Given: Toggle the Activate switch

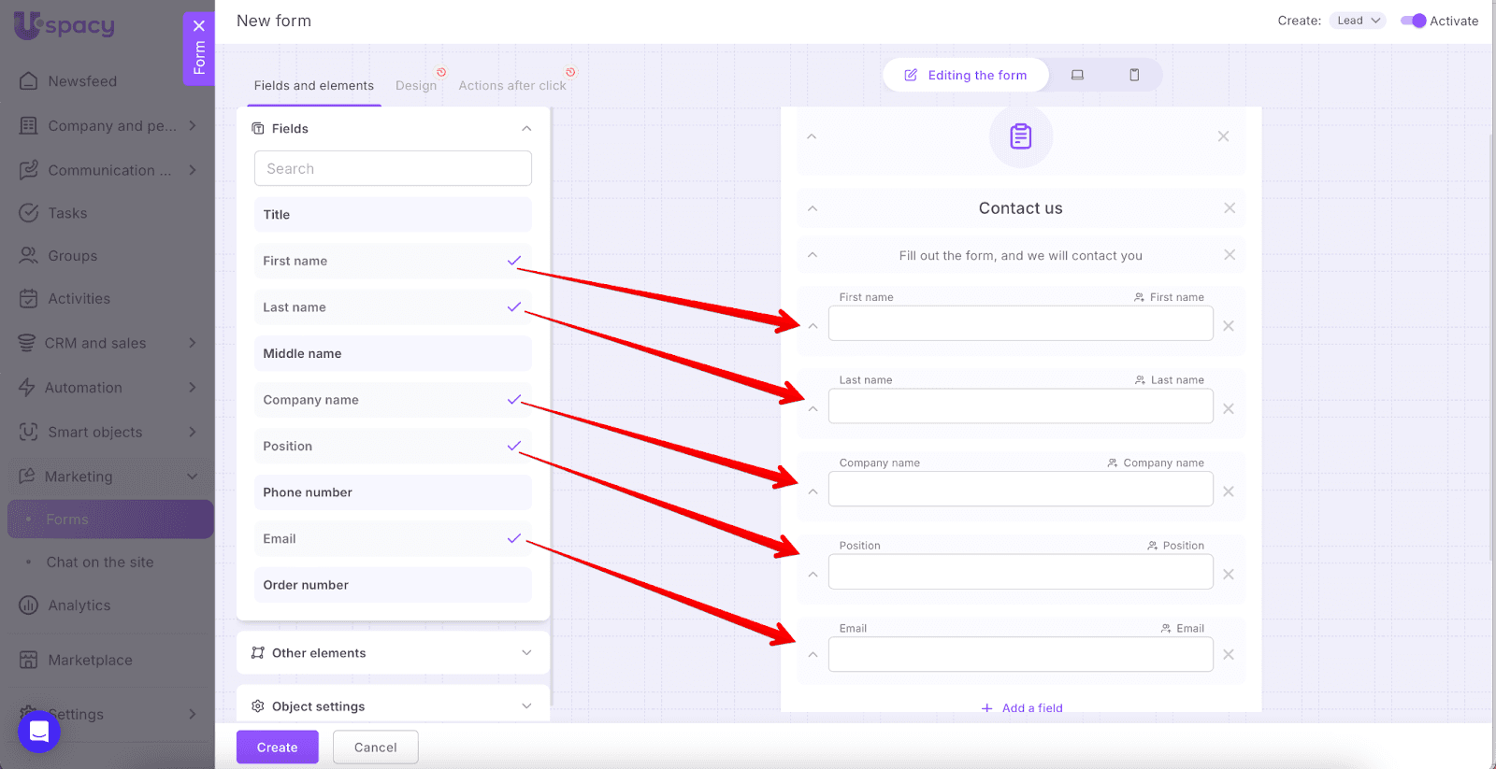Looking at the screenshot, I should point(1413,21).
